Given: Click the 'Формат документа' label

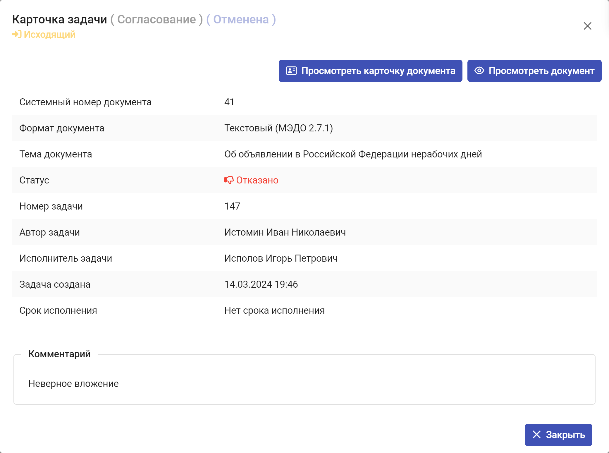Looking at the screenshot, I should tap(62, 128).
